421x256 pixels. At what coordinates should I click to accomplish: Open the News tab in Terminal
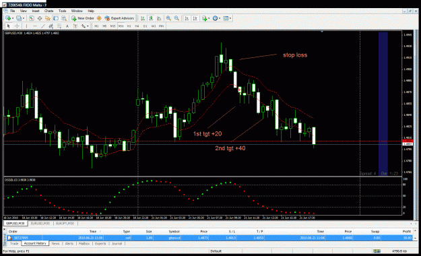pos(55,244)
